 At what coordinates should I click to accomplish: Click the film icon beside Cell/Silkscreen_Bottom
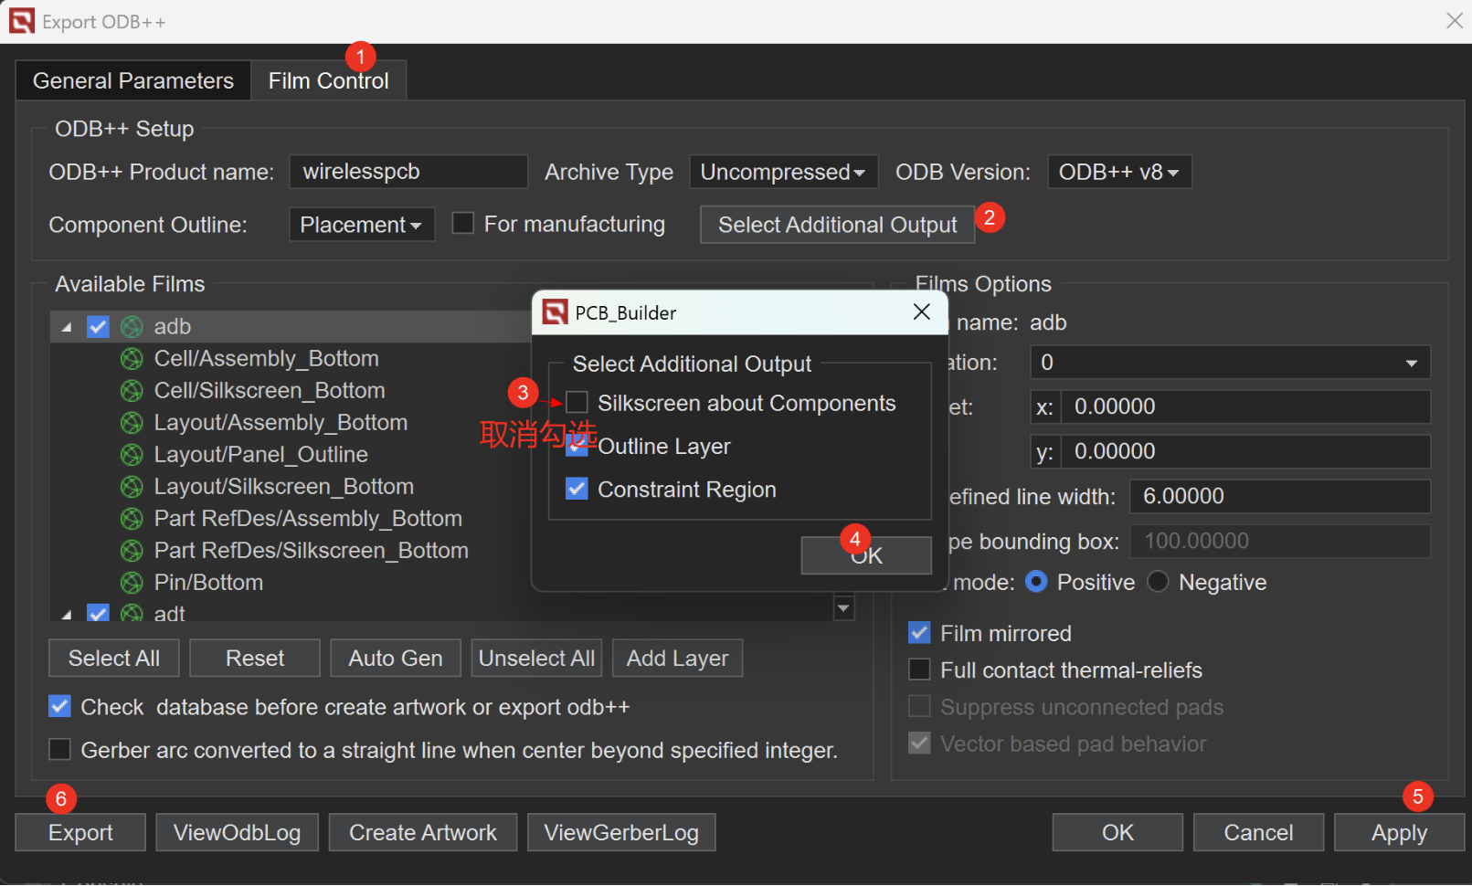pos(132,391)
